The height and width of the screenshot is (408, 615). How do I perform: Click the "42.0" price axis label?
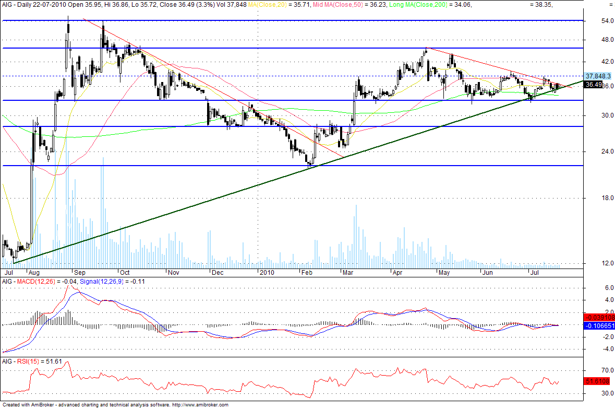[x=607, y=62]
